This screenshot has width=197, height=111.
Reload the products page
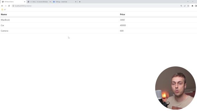9,6
